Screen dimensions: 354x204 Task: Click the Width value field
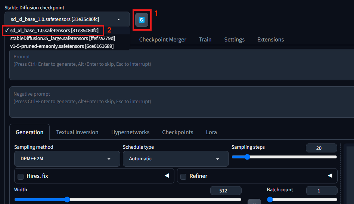pyautogui.click(x=226, y=191)
